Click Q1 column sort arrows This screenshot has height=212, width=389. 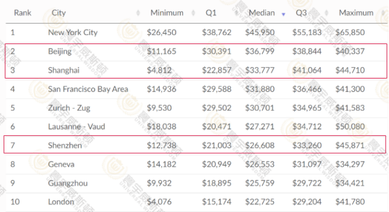click(x=237, y=13)
